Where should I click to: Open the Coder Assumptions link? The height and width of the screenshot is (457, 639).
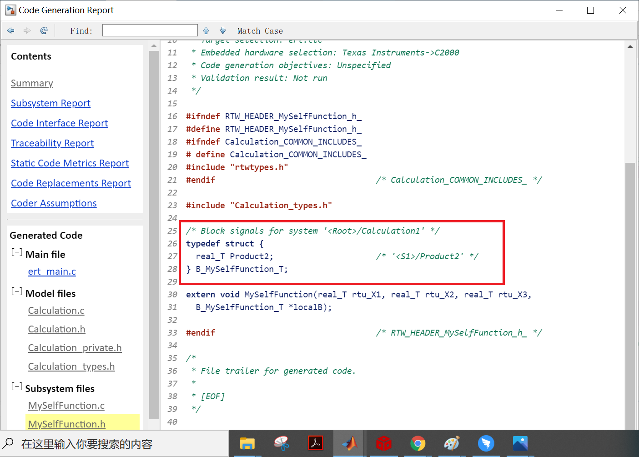pos(54,203)
